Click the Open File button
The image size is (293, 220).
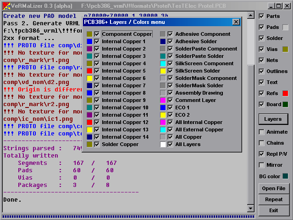click(x=274, y=189)
